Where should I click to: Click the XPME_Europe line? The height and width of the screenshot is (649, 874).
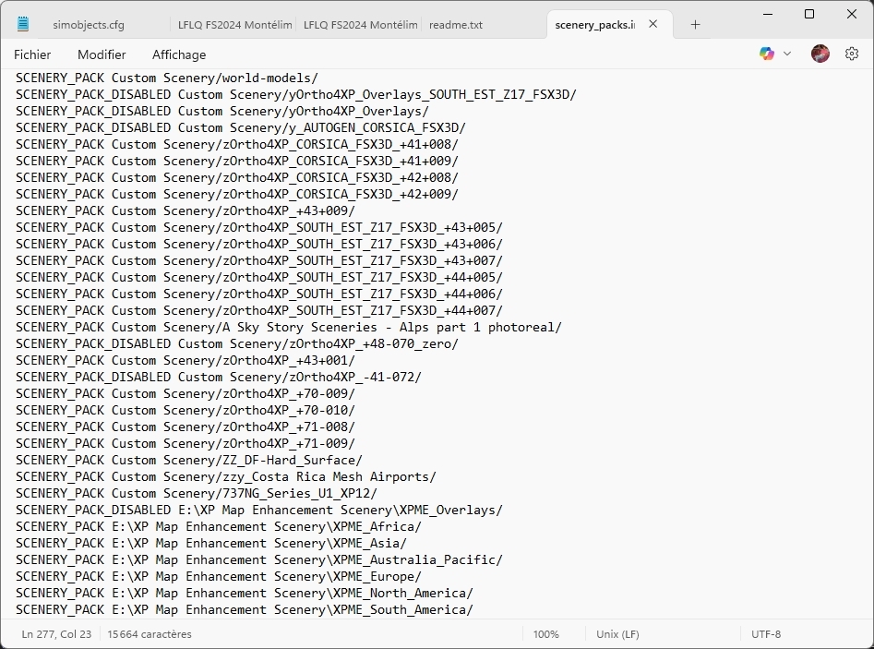pos(219,576)
